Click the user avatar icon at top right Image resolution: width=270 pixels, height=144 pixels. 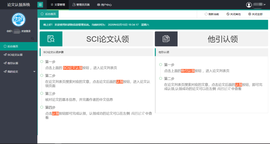[249, 5]
